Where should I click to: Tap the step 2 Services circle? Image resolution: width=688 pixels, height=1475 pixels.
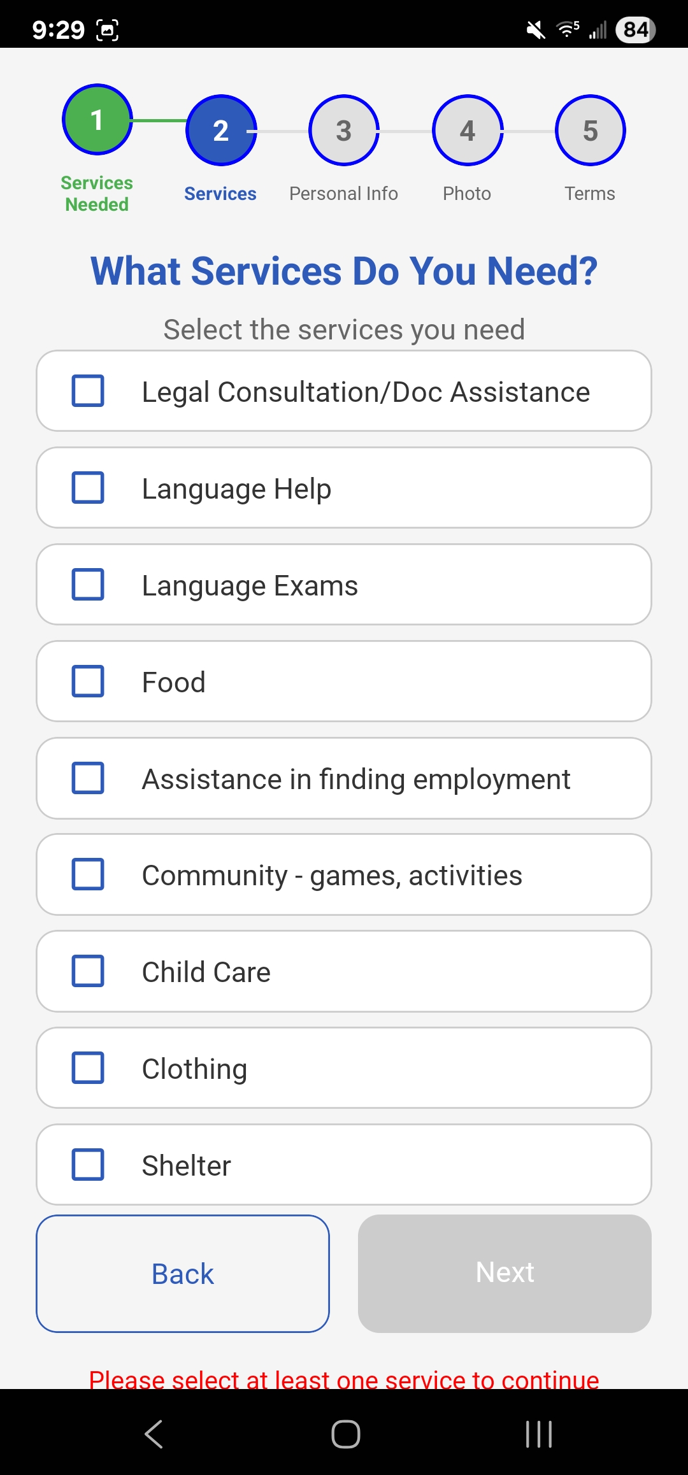(x=220, y=131)
